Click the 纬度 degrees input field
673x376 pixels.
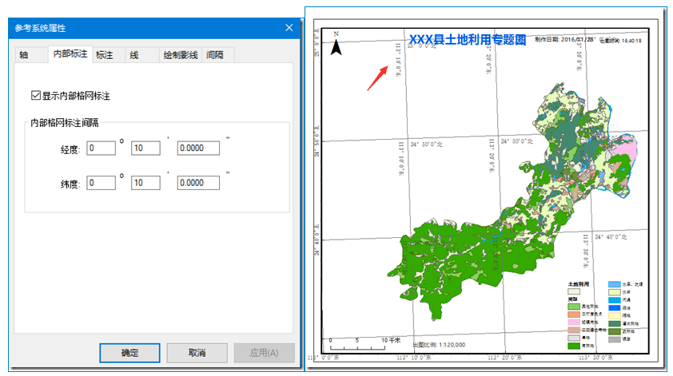(x=101, y=183)
